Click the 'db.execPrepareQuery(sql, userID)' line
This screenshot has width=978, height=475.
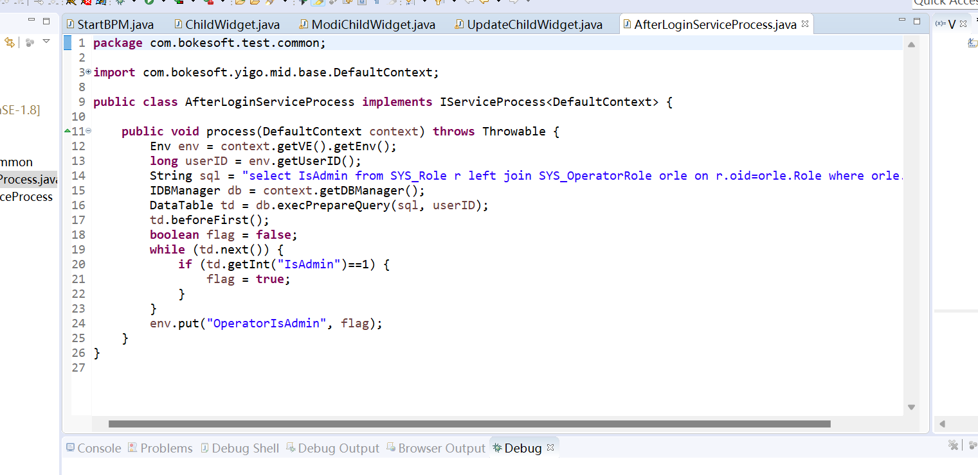320,205
